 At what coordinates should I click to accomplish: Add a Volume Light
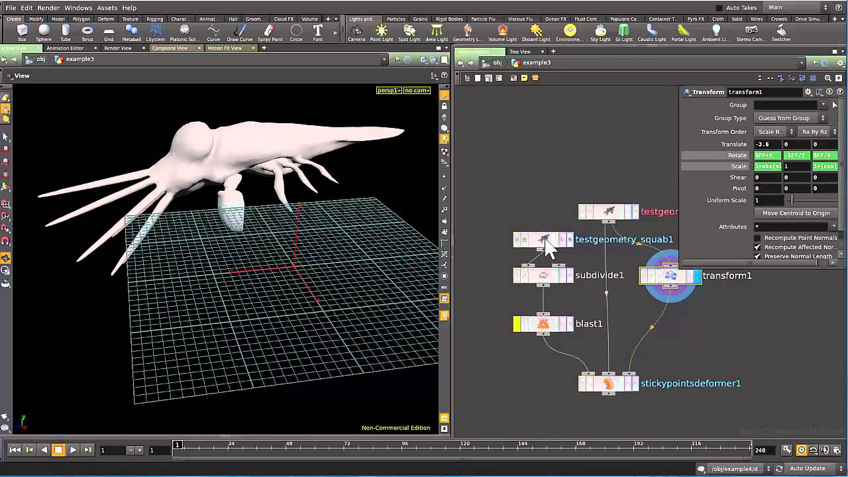502,33
